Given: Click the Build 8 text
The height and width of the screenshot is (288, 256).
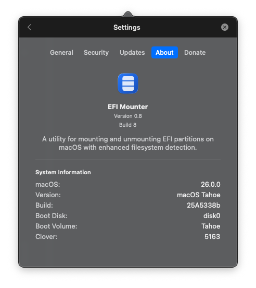Looking at the screenshot, I should 128,125.
